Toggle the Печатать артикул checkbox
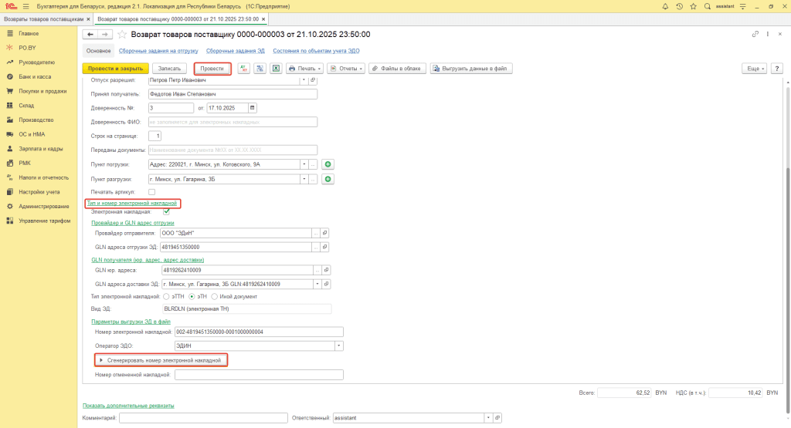This screenshot has width=791, height=428. (x=151, y=191)
